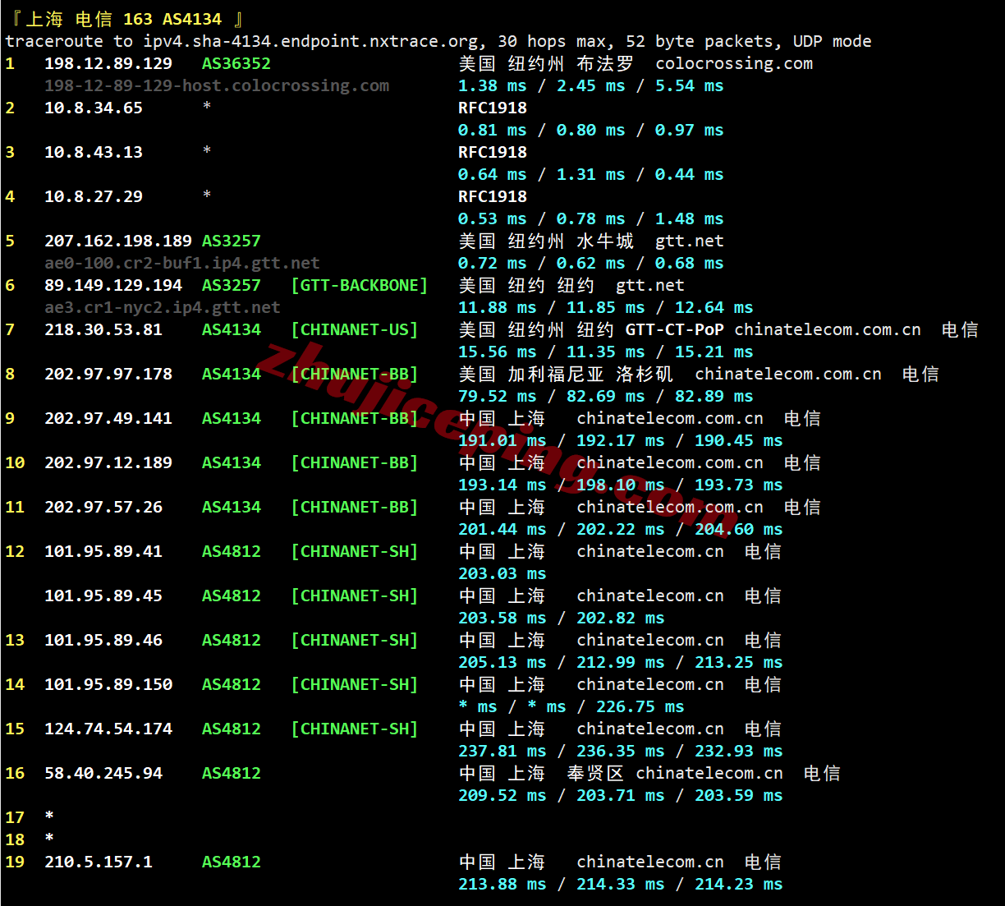Click the [CHINANET-US] tag
This screenshot has width=1005, height=906.
(354, 330)
